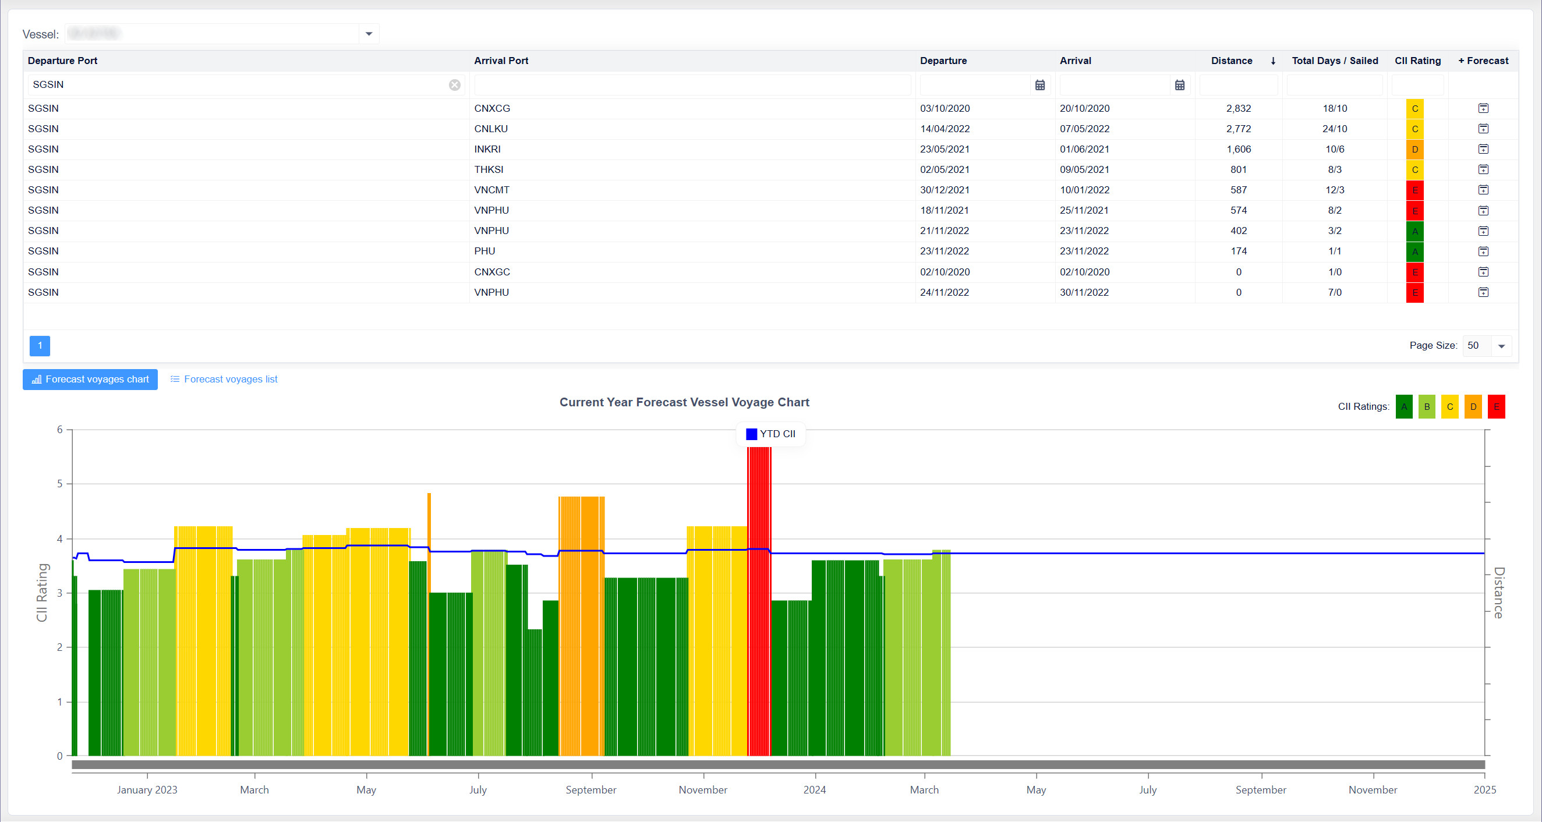Click forecast icon for SGSIN to INKRI voyage

coord(1483,149)
